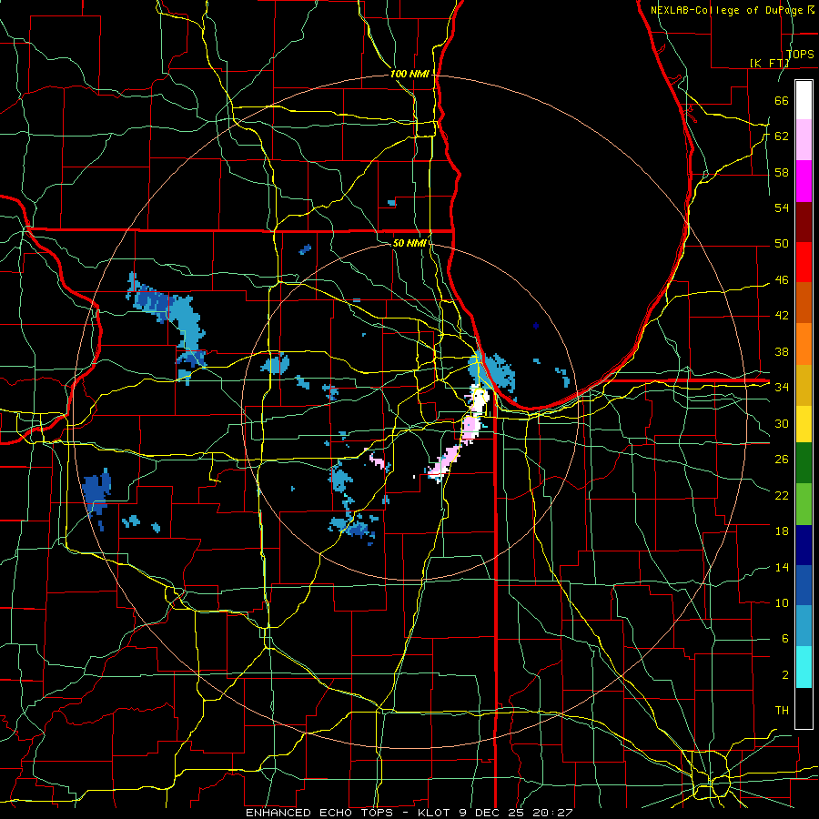Click the 50 legend value
This screenshot has height=819, width=819.
click(782, 244)
